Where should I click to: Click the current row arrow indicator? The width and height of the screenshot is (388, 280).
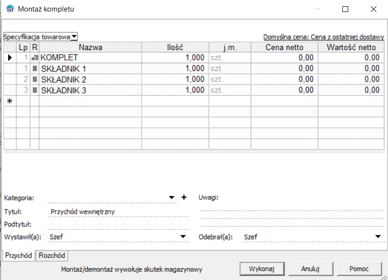click(10, 58)
